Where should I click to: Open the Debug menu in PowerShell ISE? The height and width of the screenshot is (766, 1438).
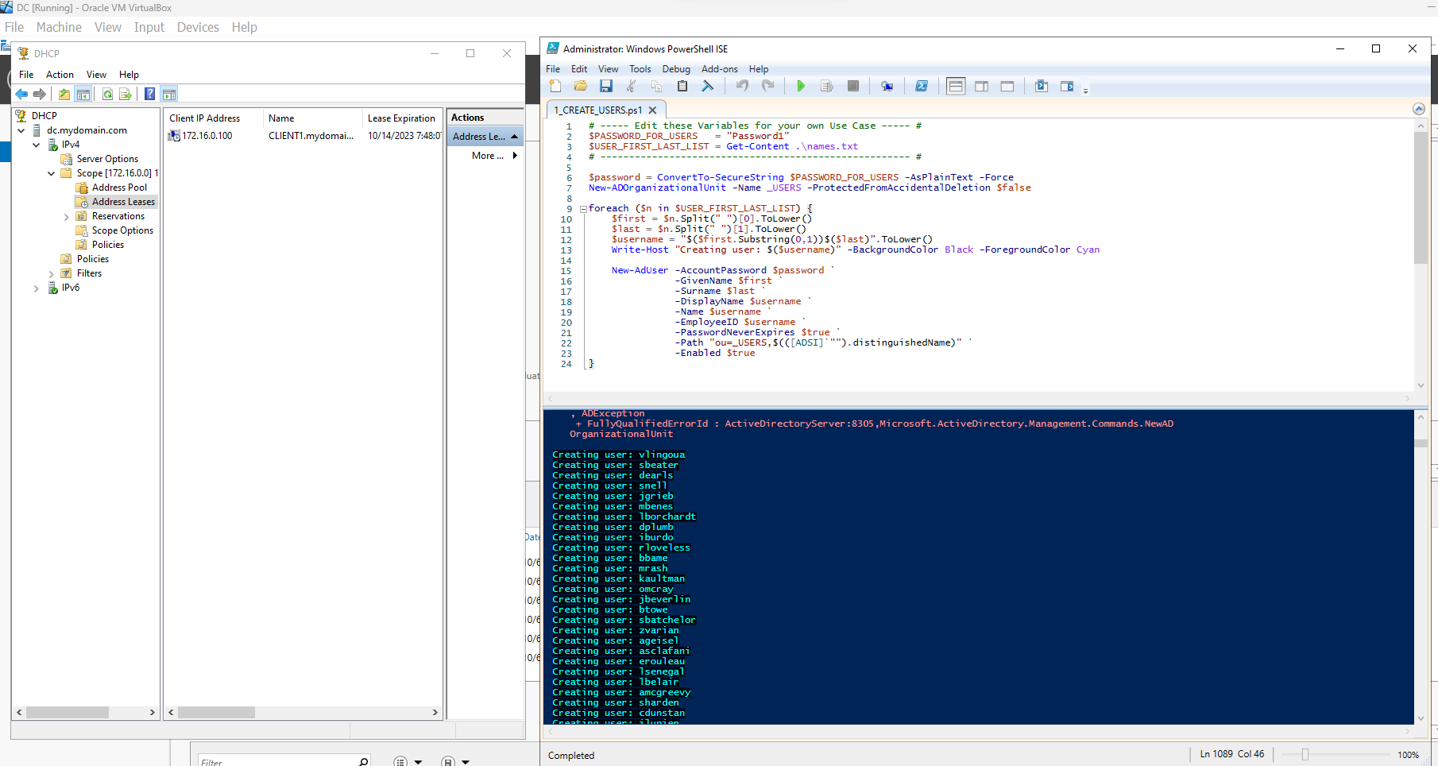(675, 69)
